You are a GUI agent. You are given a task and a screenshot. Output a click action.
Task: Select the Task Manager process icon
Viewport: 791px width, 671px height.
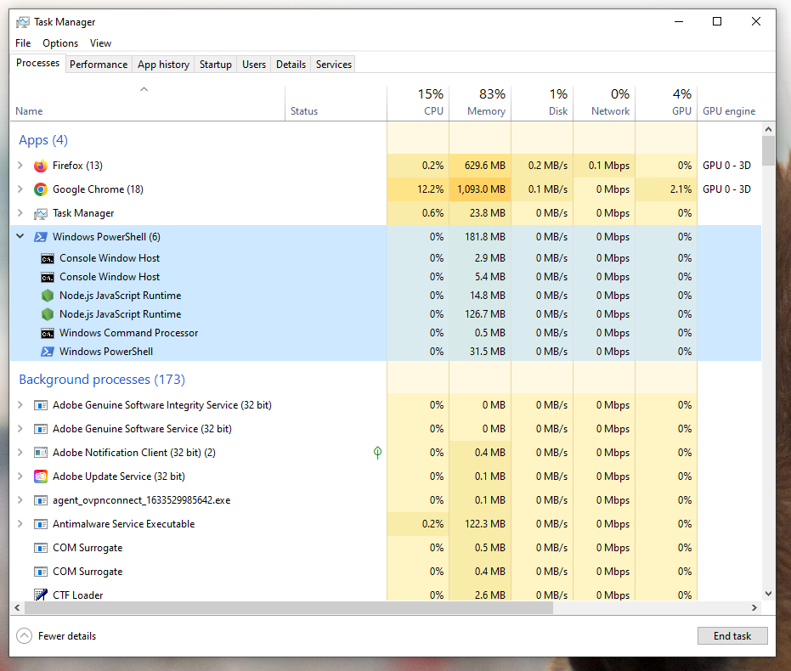click(41, 213)
